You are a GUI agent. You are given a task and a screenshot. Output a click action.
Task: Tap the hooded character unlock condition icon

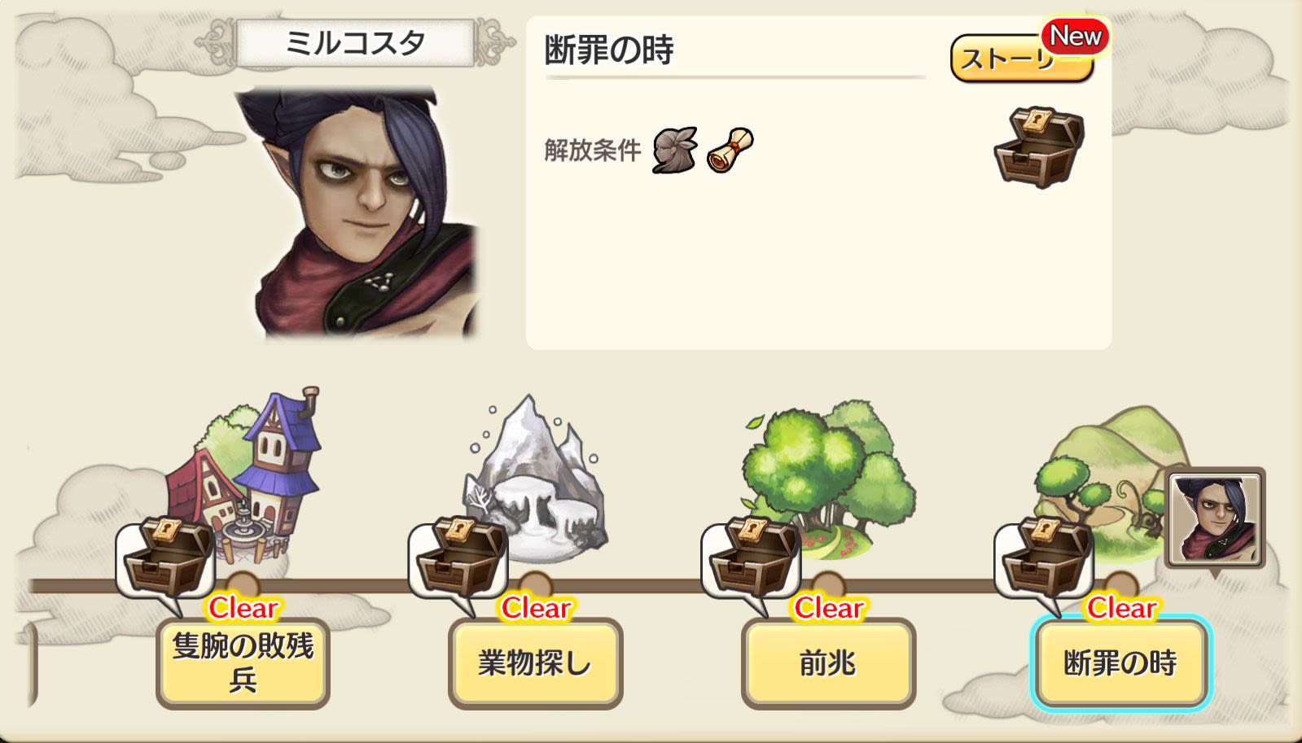[x=675, y=150]
